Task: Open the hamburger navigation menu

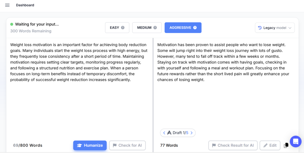Action: coord(7,5)
